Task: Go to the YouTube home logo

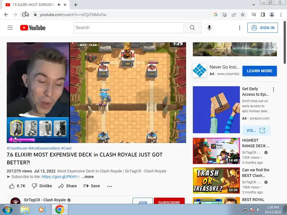Action: coord(33,28)
